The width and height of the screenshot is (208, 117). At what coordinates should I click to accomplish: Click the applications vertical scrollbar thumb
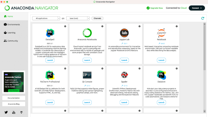coord(205,48)
